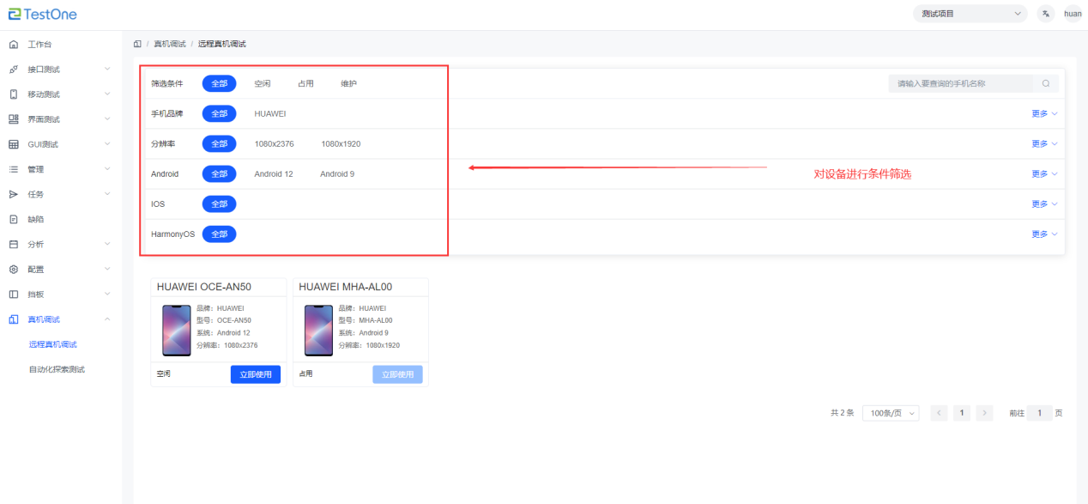The height and width of the screenshot is (504, 1088).
Task: Select the Android 12 filter option
Action: (274, 174)
